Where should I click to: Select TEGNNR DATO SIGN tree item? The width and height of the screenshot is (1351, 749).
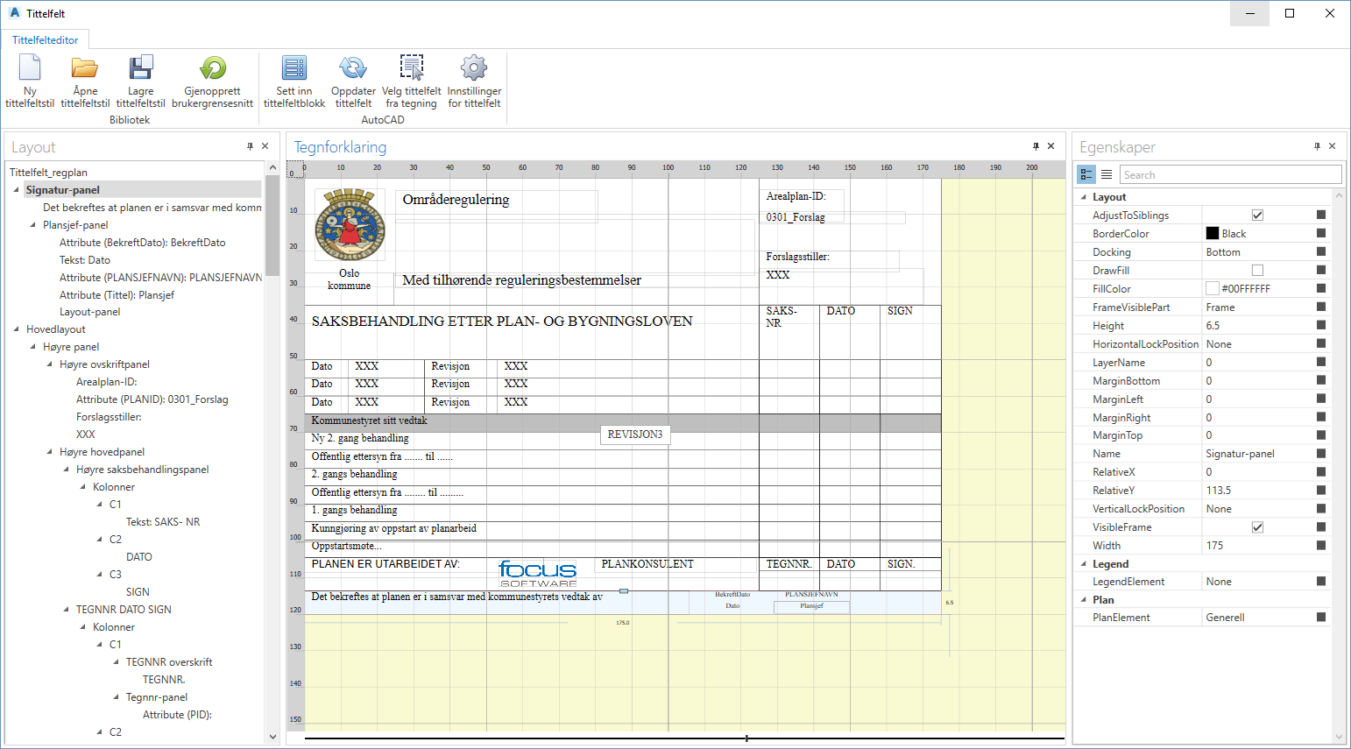click(124, 610)
